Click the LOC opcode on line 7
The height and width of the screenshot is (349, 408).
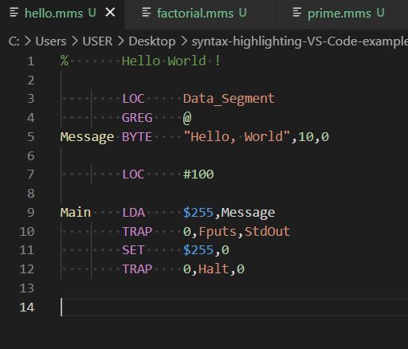tap(133, 174)
